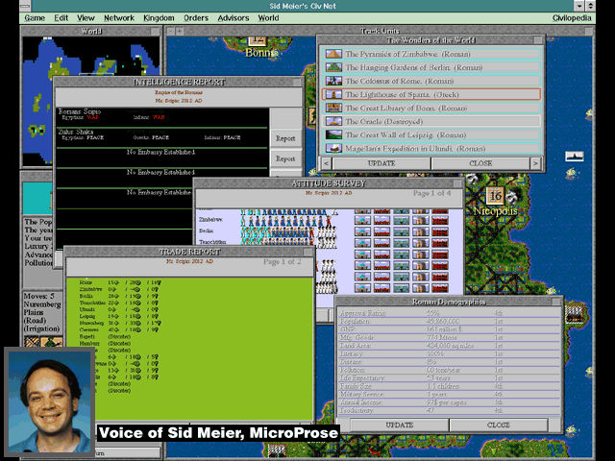Click Zimbabwe row green glass building icon
This screenshot has height=461, width=615.
click(x=402, y=220)
